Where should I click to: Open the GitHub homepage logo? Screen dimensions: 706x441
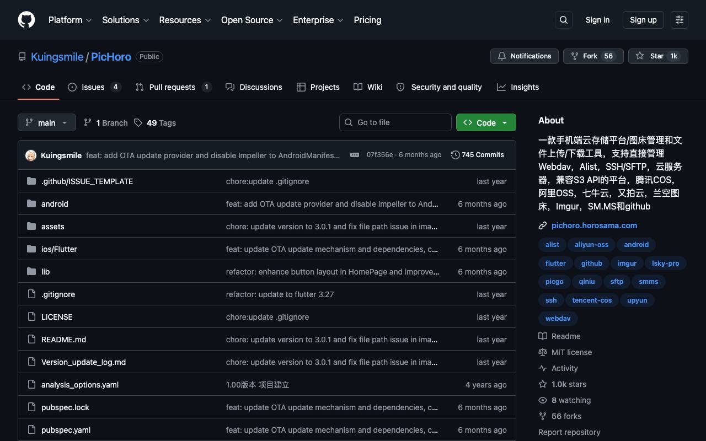click(x=26, y=20)
